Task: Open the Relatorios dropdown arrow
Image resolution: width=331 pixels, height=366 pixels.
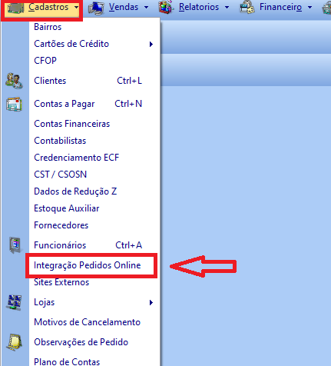Action: 227,8
